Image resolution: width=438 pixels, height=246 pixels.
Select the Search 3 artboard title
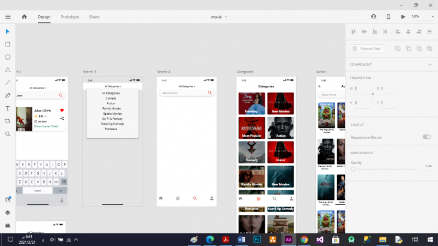tap(89, 72)
